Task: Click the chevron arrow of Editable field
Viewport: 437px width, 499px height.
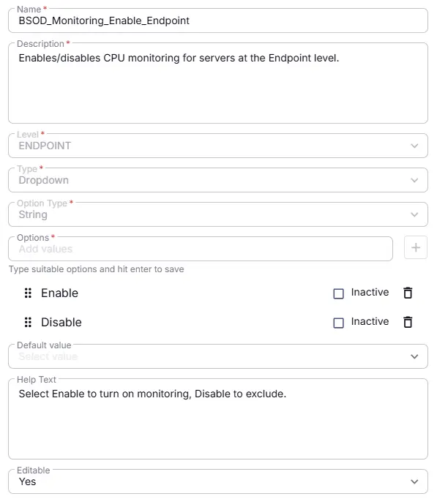Action: tap(414, 481)
